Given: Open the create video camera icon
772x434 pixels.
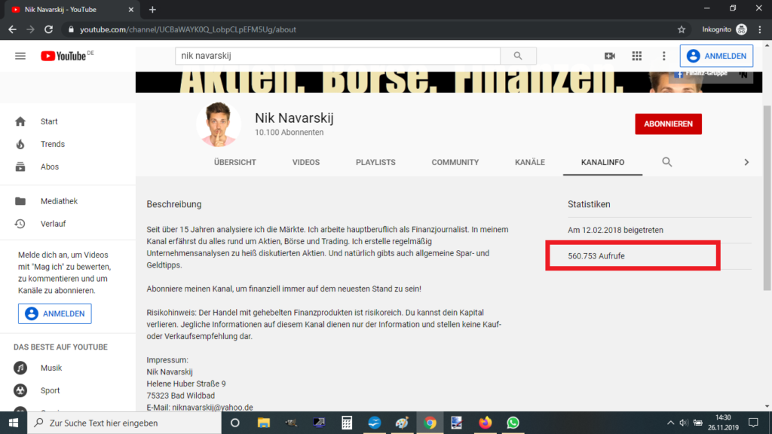Looking at the screenshot, I should (x=609, y=56).
